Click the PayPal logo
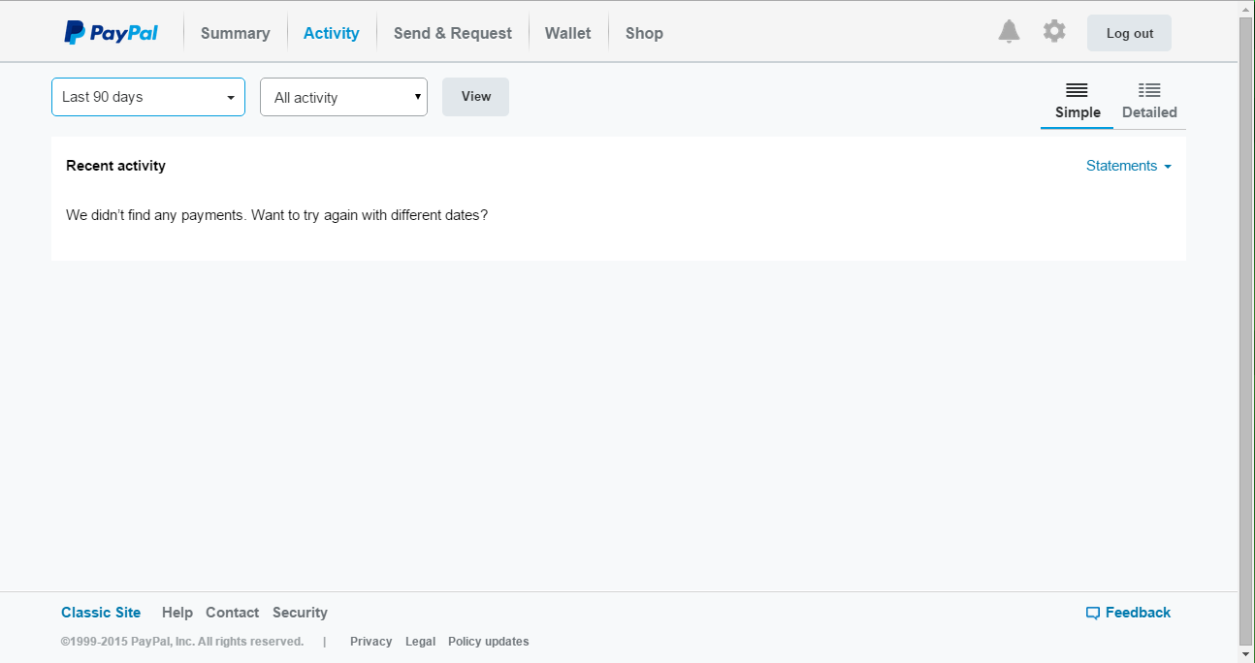This screenshot has height=663, width=1255. tap(111, 33)
